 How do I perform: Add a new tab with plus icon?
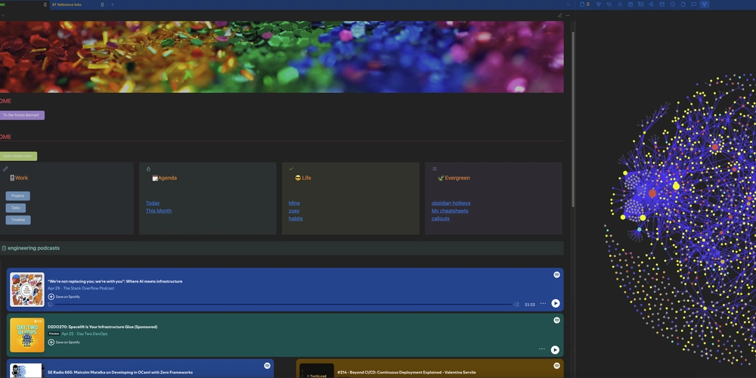tap(113, 5)
